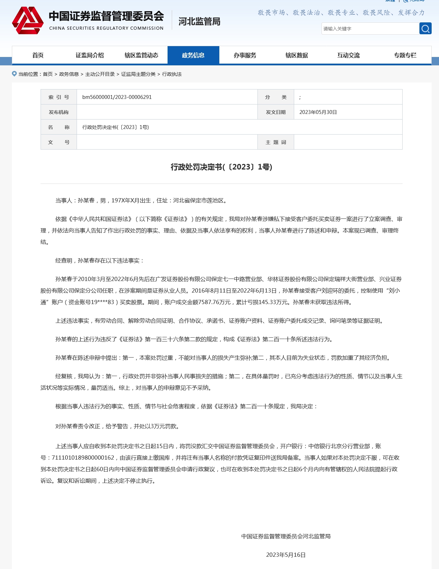This screenshot has width=439, height=569.
Task: Go to 证监局主题分类 in the breadcrumb
Action: (x=139, y=74)
